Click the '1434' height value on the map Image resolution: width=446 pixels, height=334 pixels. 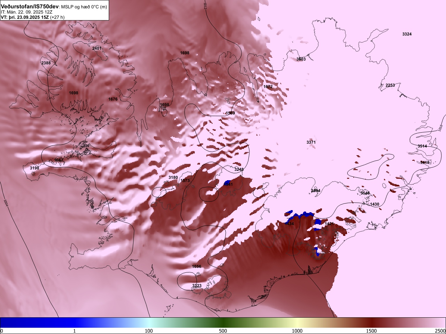(x=290, y=224)
